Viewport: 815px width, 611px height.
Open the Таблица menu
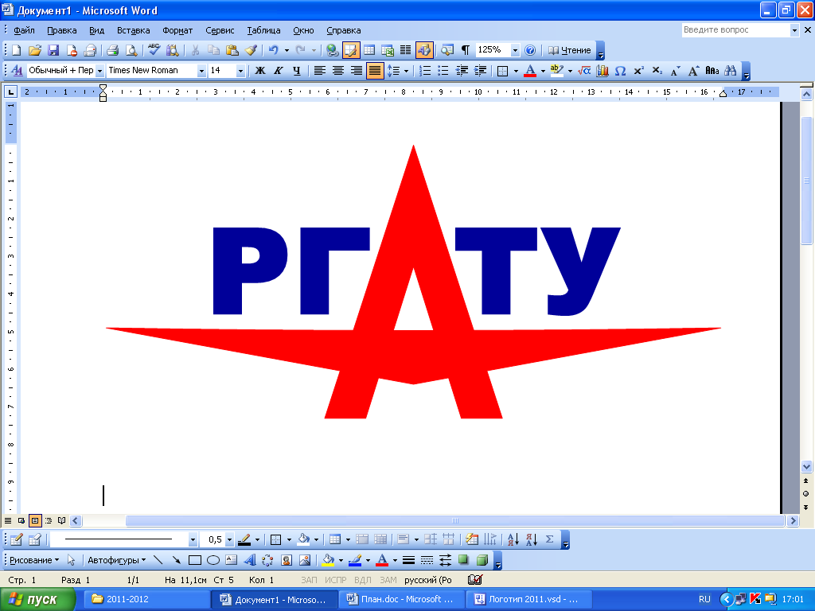click(263, 30)
